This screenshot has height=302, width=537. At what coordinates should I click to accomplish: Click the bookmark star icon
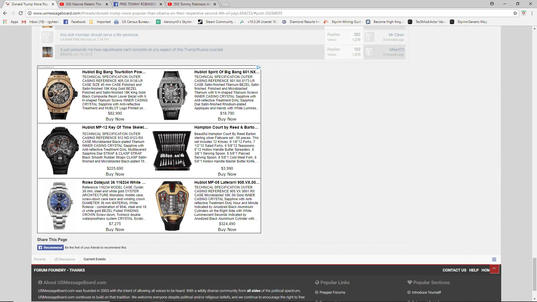pyautogui.click(x=515, y=13)
